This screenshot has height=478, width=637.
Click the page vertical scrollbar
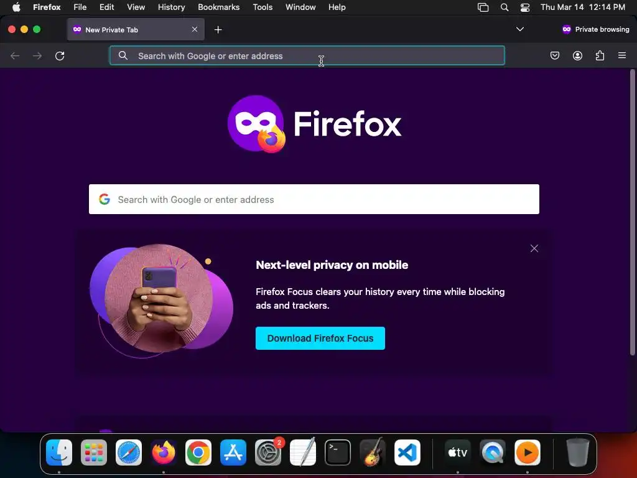[633, 213]
